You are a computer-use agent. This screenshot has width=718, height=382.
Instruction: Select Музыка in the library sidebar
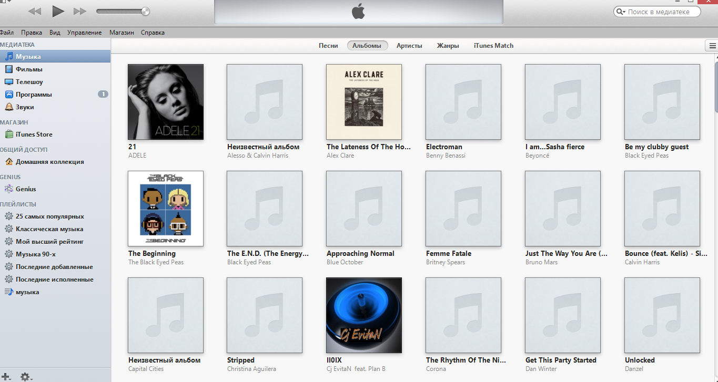pyautogui.click(x=55, y=56)
